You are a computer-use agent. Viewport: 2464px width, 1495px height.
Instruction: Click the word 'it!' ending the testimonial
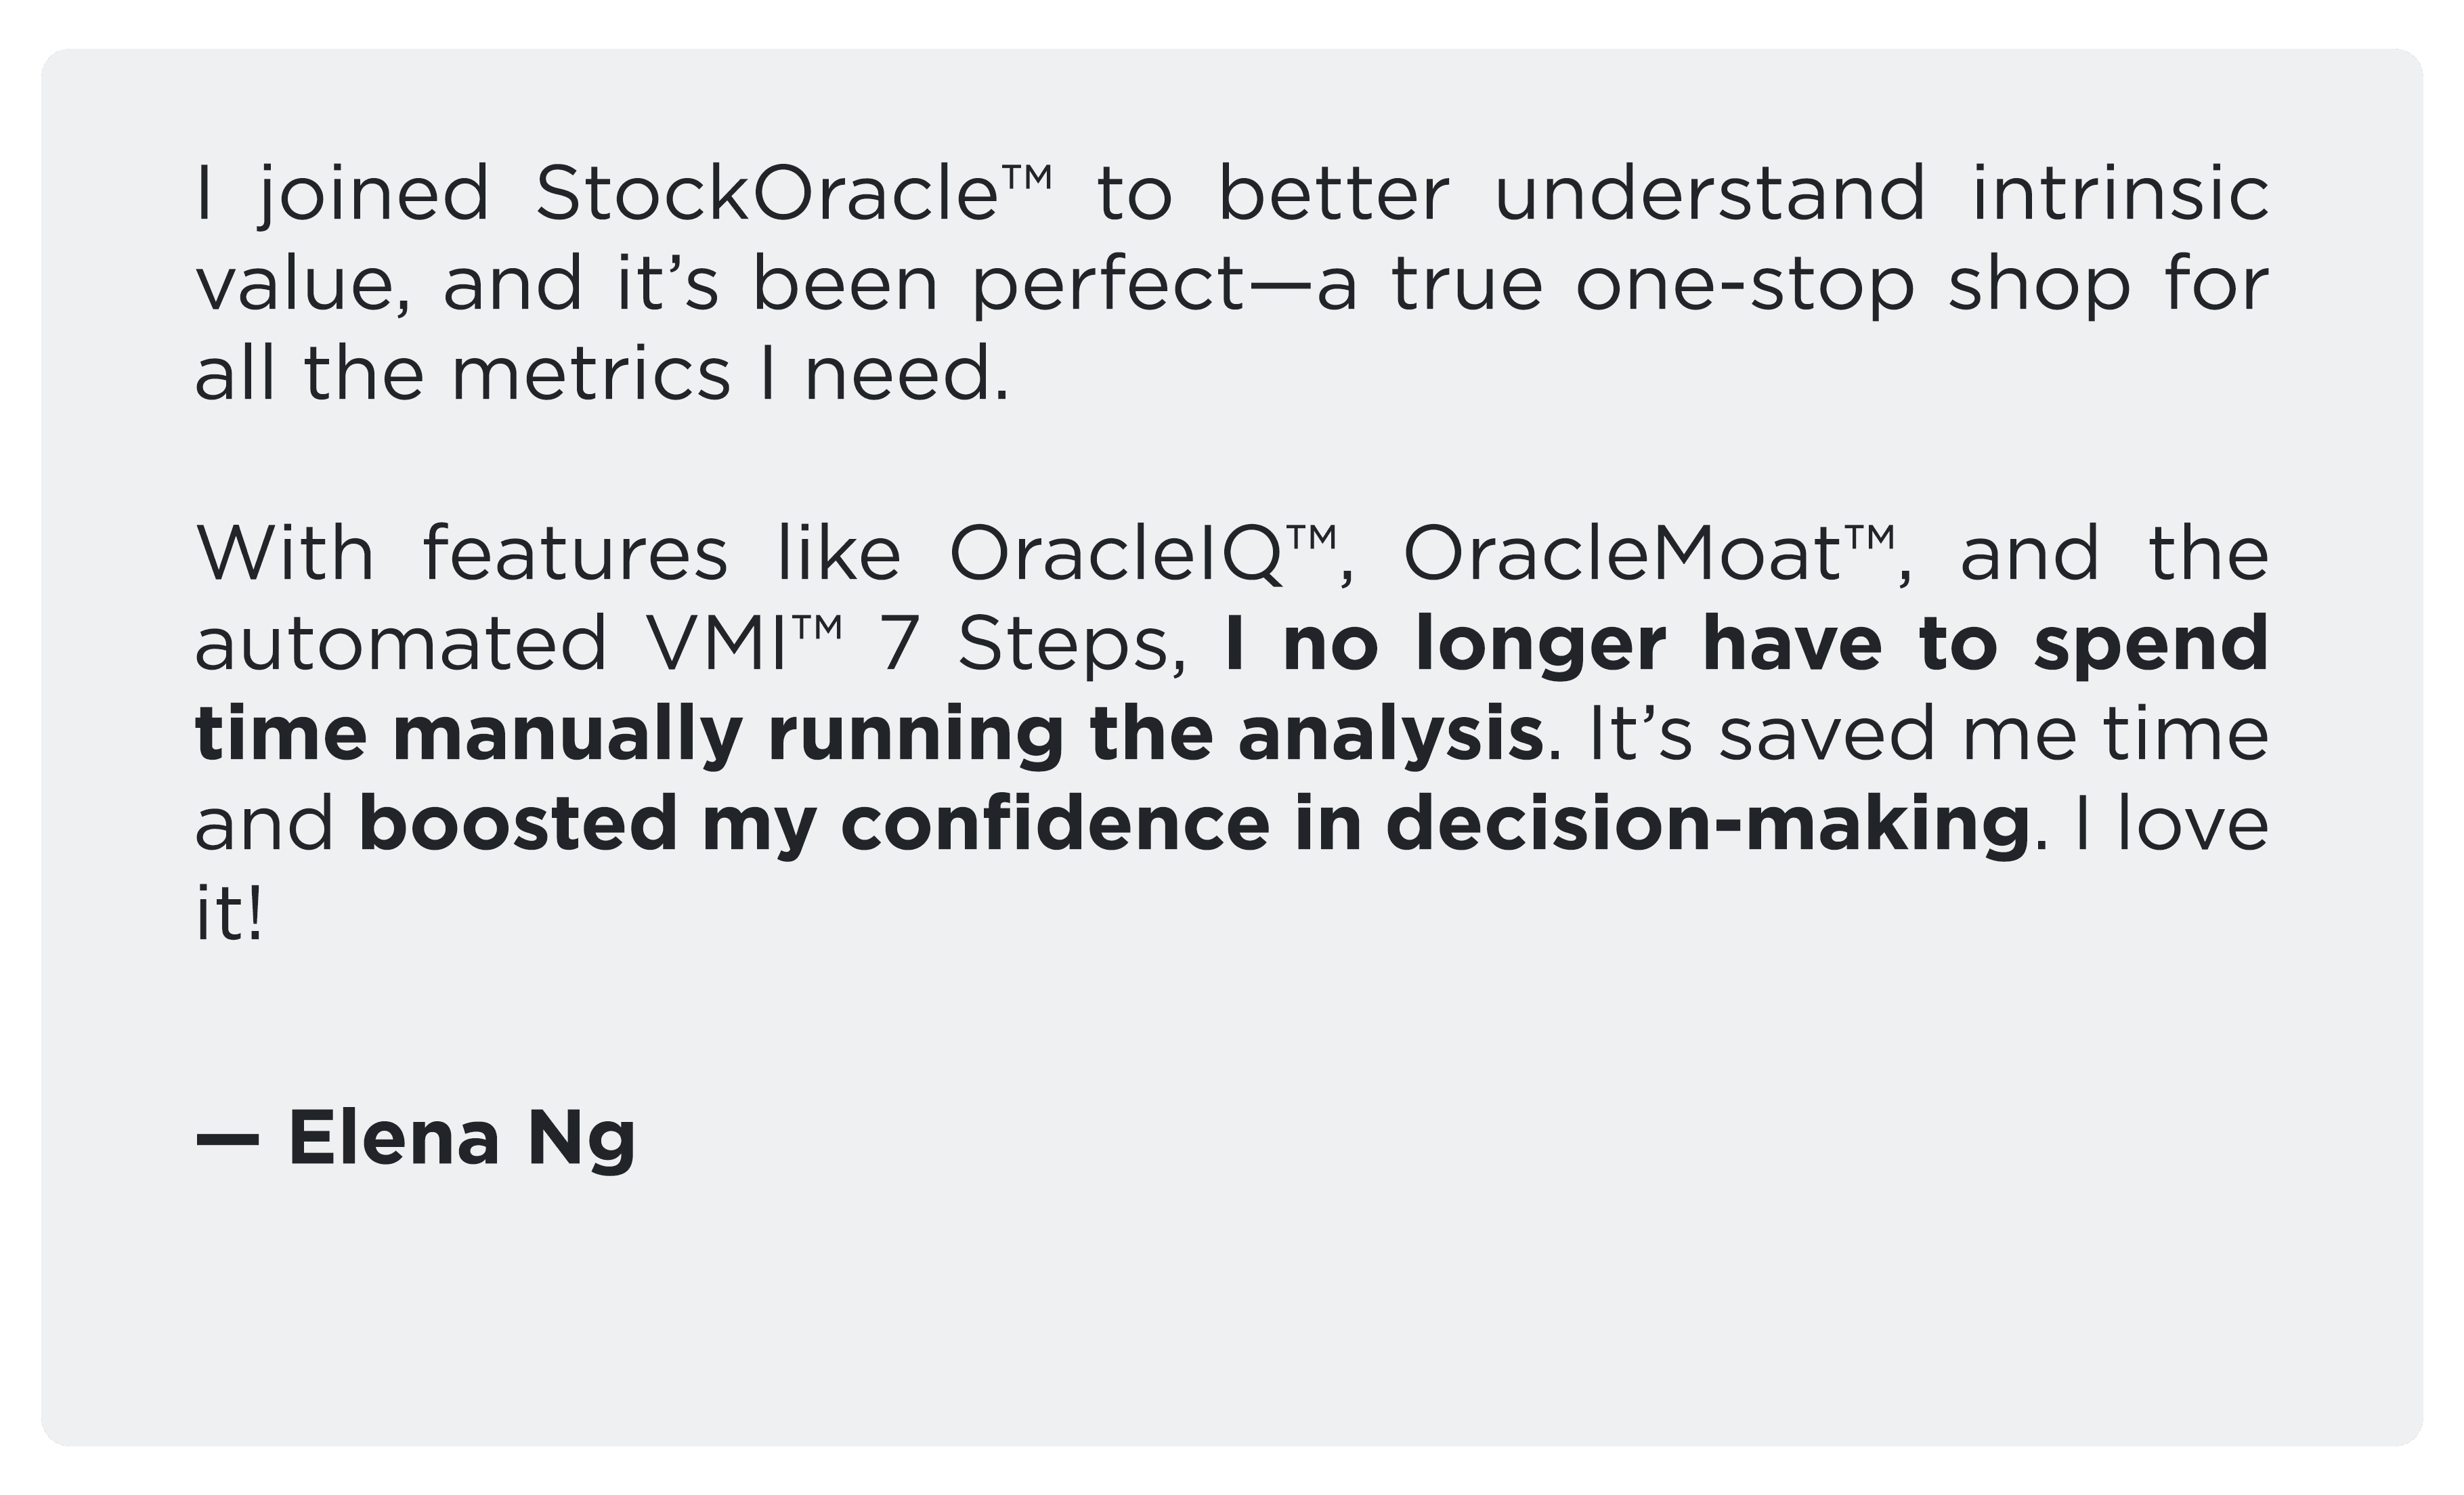[x=229, y=914]
